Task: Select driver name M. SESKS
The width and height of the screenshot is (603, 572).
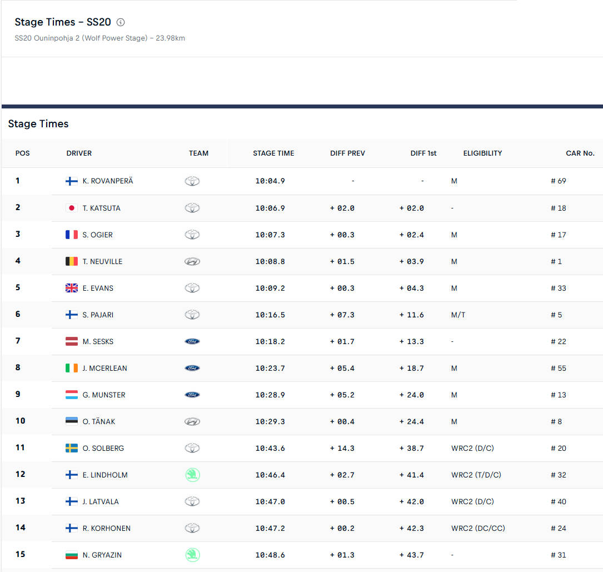Action: point(98,341)
